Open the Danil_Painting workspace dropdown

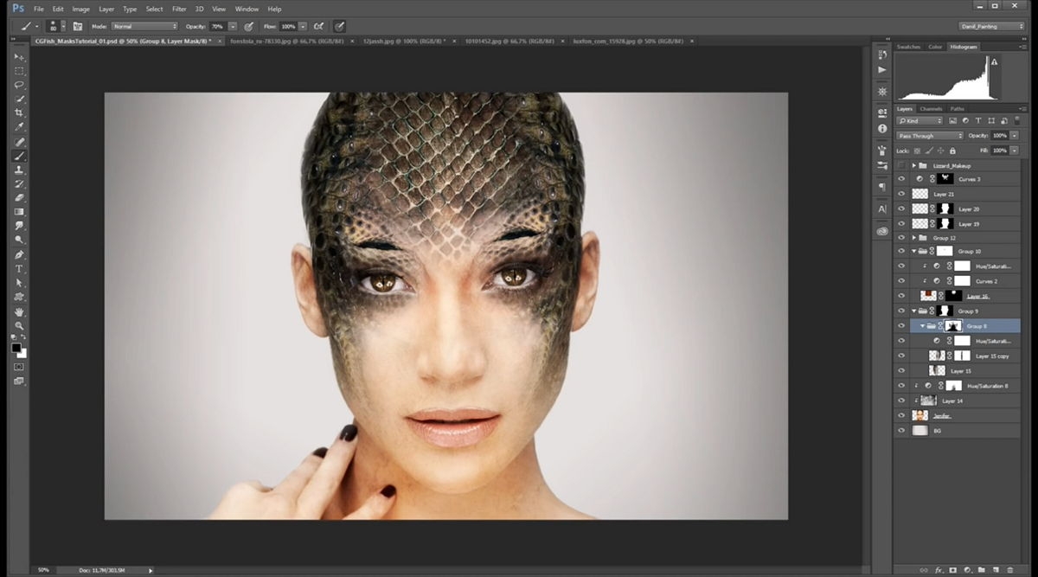pos(992,27)
